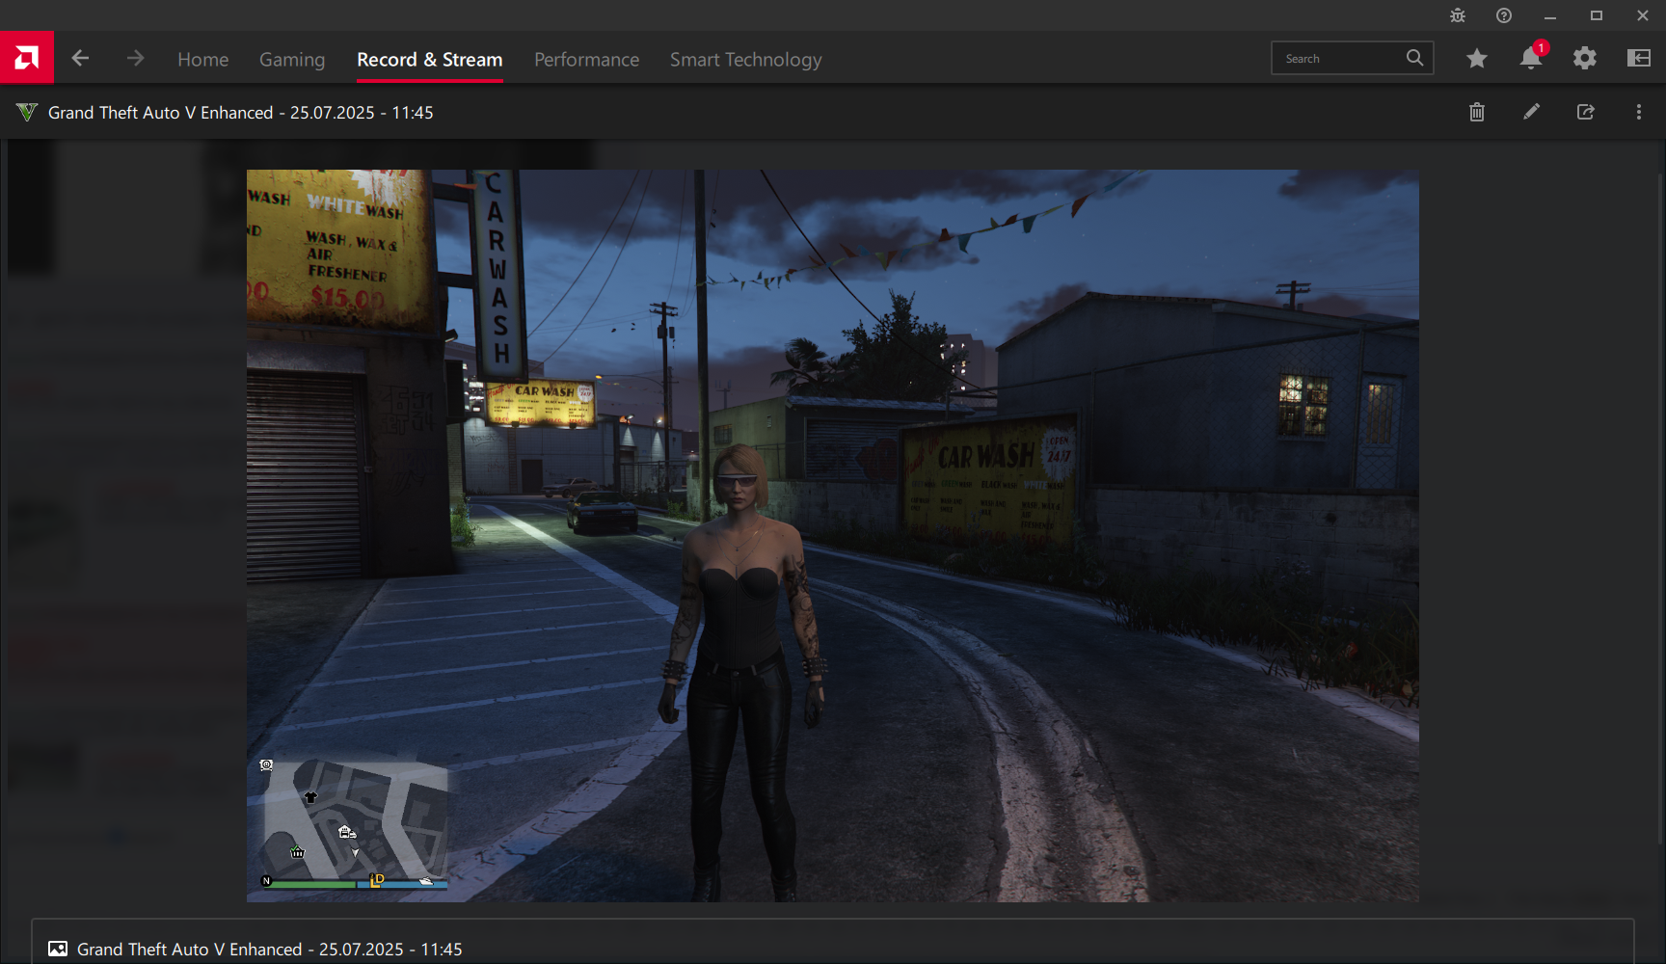Go forward with the right arrow
Viewport: 1666px width, 964px height.
(x=135, y=59)
